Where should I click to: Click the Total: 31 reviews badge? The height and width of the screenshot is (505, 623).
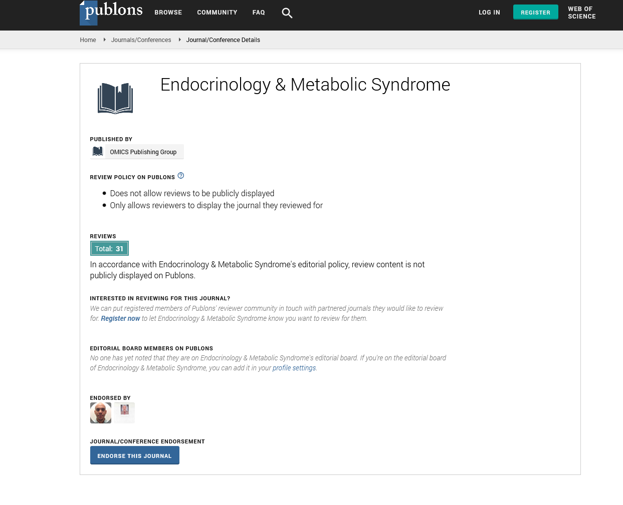point(109,249)
